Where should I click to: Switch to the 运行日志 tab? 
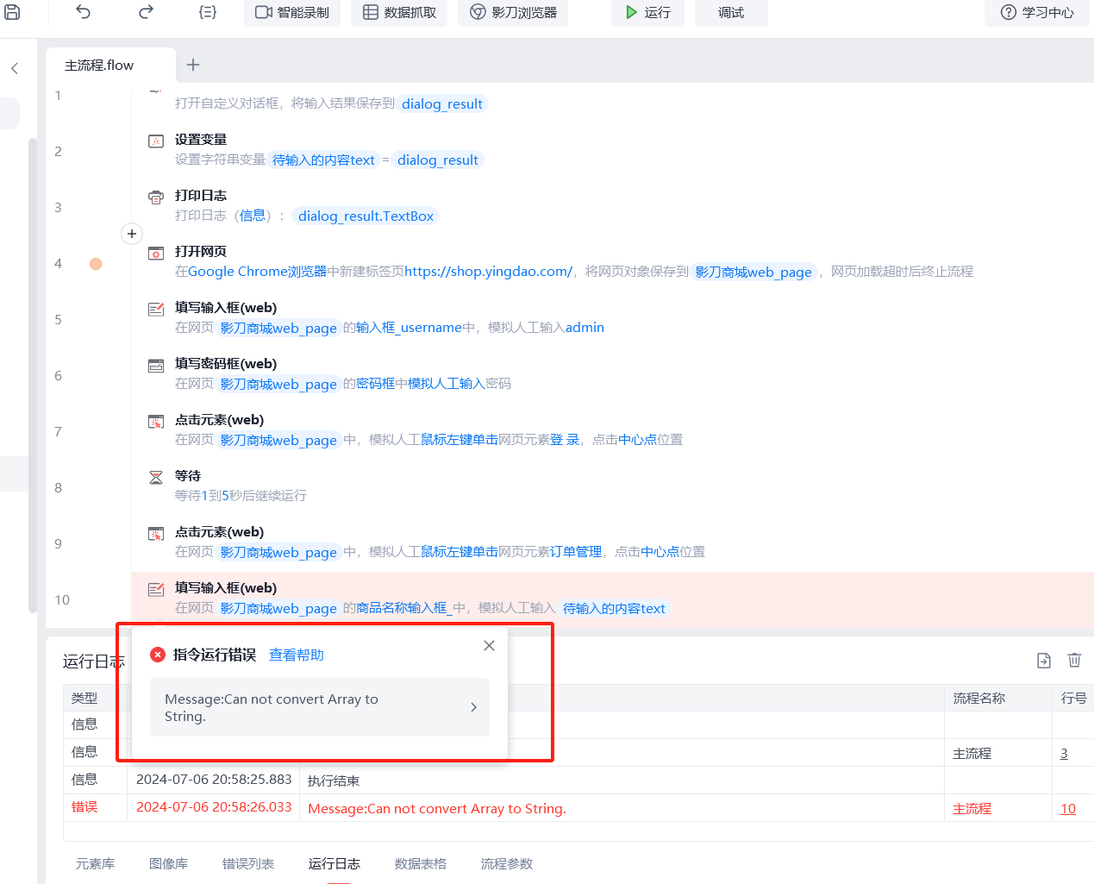334,863
